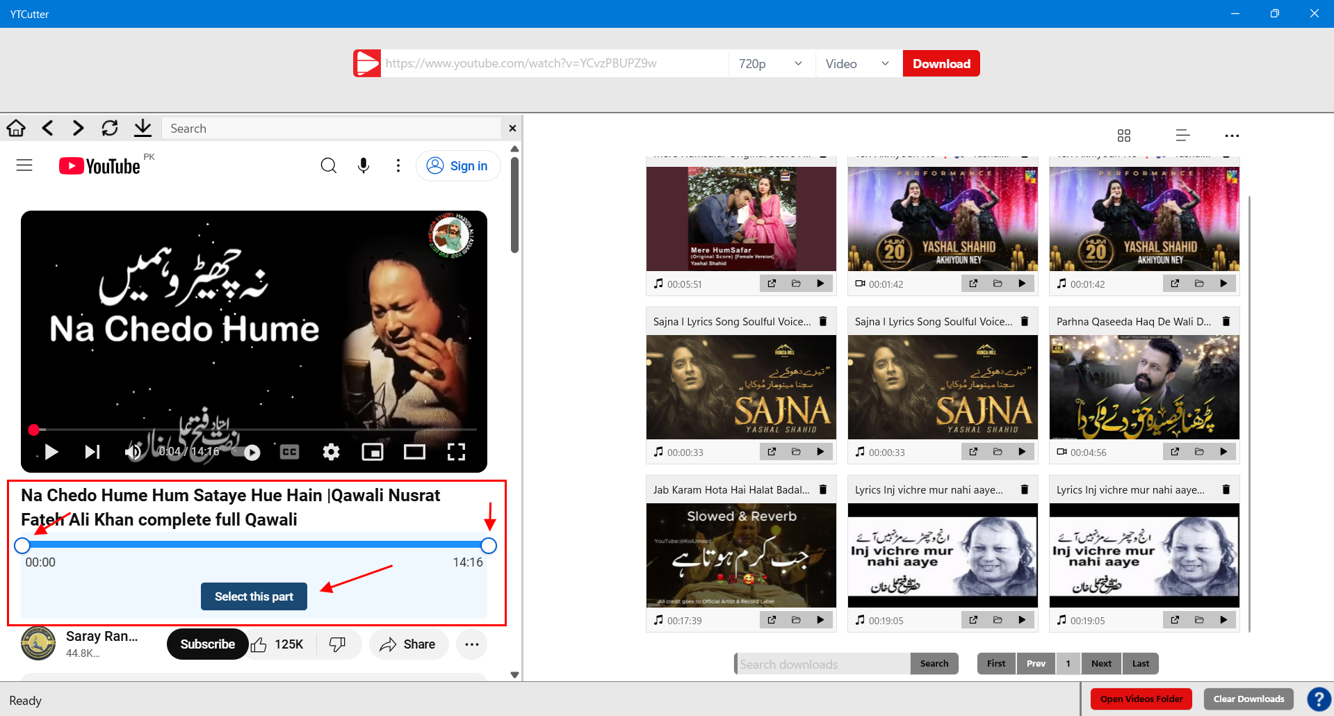Open Saray Ran channel avatar

[38, 643]
